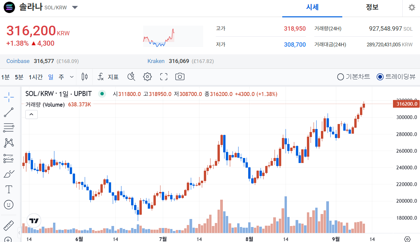Click the mini price sparkline chart
Screen dimensions: 420x242
173,36
